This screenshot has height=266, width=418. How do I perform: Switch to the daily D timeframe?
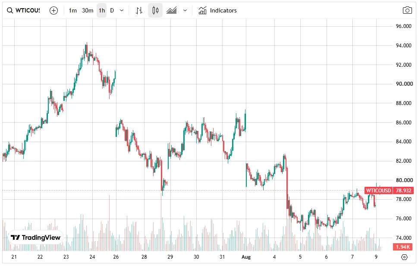(112, 10)
